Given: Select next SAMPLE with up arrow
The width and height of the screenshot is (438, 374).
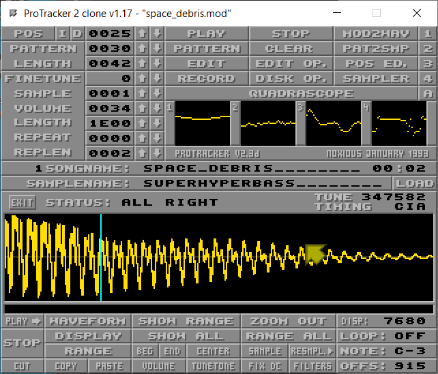Looking at the screenshot, I should 142,93.
